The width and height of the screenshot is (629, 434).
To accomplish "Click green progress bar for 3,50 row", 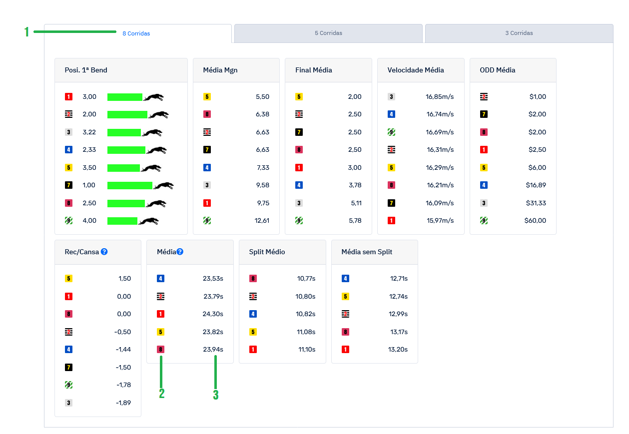I will 123,168.
